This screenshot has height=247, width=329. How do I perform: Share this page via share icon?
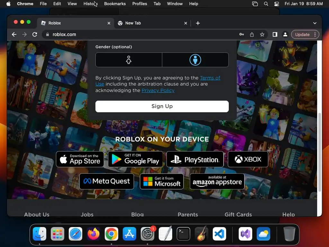coord(252,34)
